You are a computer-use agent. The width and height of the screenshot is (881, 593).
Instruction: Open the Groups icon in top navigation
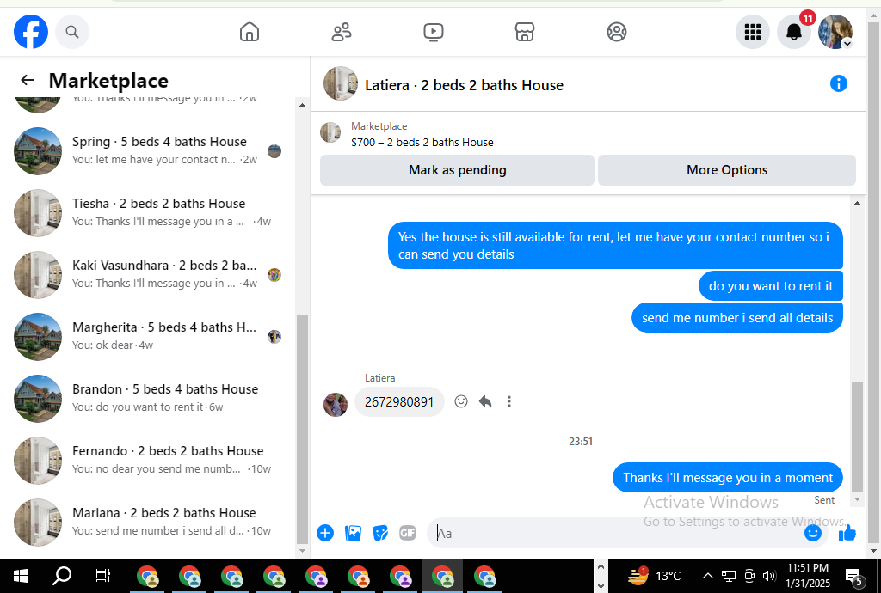tap(616, 32)
